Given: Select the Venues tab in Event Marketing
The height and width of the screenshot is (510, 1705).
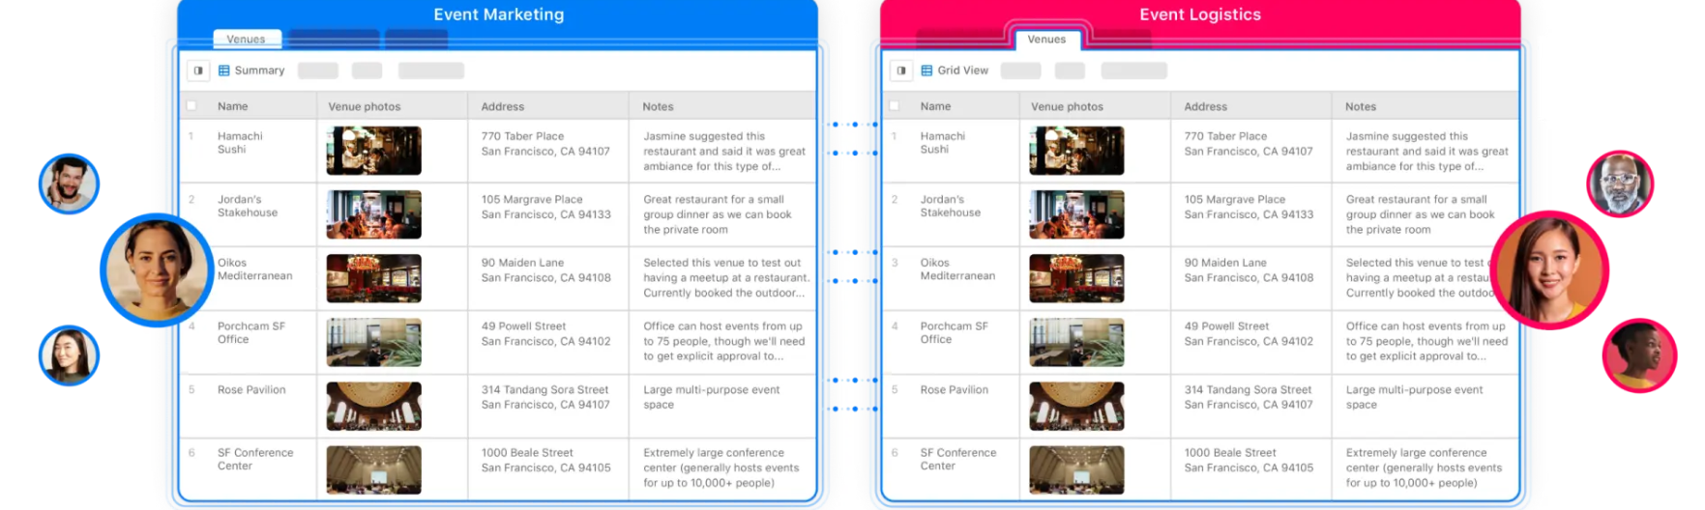Looking at the screenshot, I should click(247, 40).
